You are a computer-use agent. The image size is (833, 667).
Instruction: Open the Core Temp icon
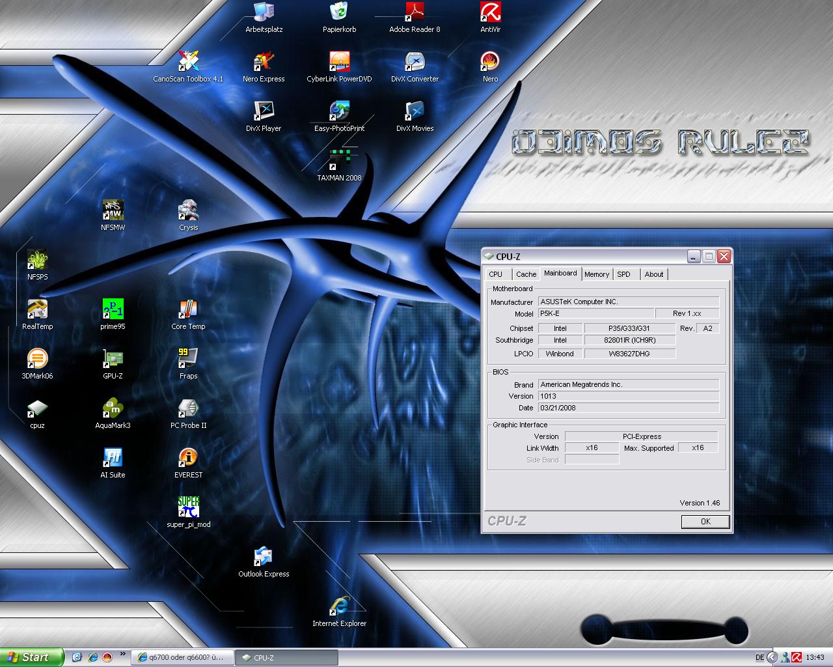tap(188, 315)
